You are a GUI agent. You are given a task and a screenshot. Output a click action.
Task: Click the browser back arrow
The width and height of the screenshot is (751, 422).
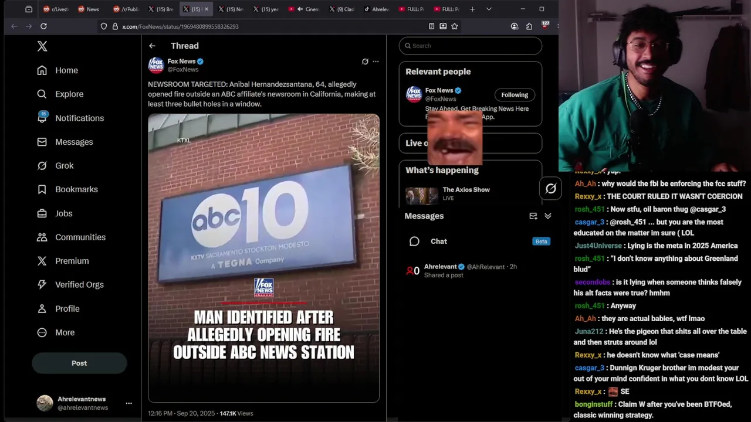pyautogui.click(x=14, y=26)
